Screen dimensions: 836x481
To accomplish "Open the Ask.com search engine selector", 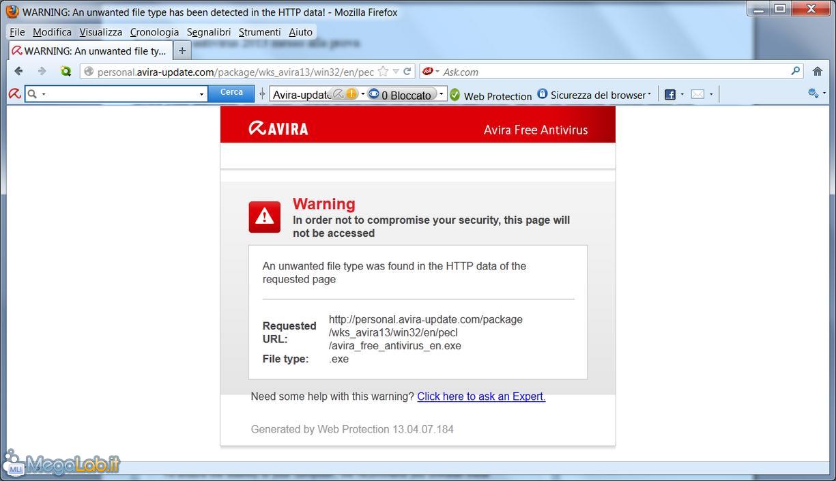I will point(430,72).
